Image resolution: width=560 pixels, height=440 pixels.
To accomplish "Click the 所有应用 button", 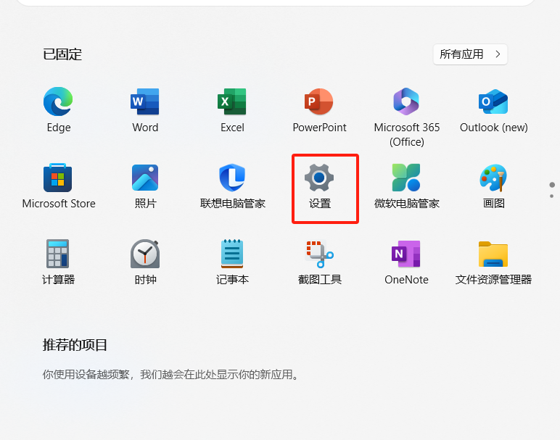I will 470,54.
